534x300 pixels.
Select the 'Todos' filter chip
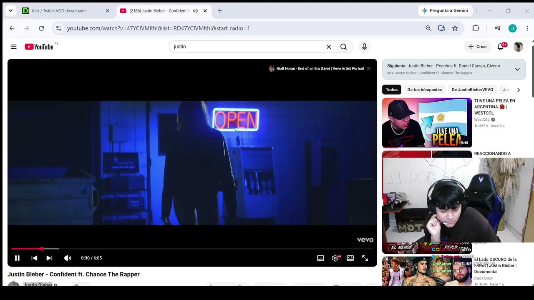[392, 90]
